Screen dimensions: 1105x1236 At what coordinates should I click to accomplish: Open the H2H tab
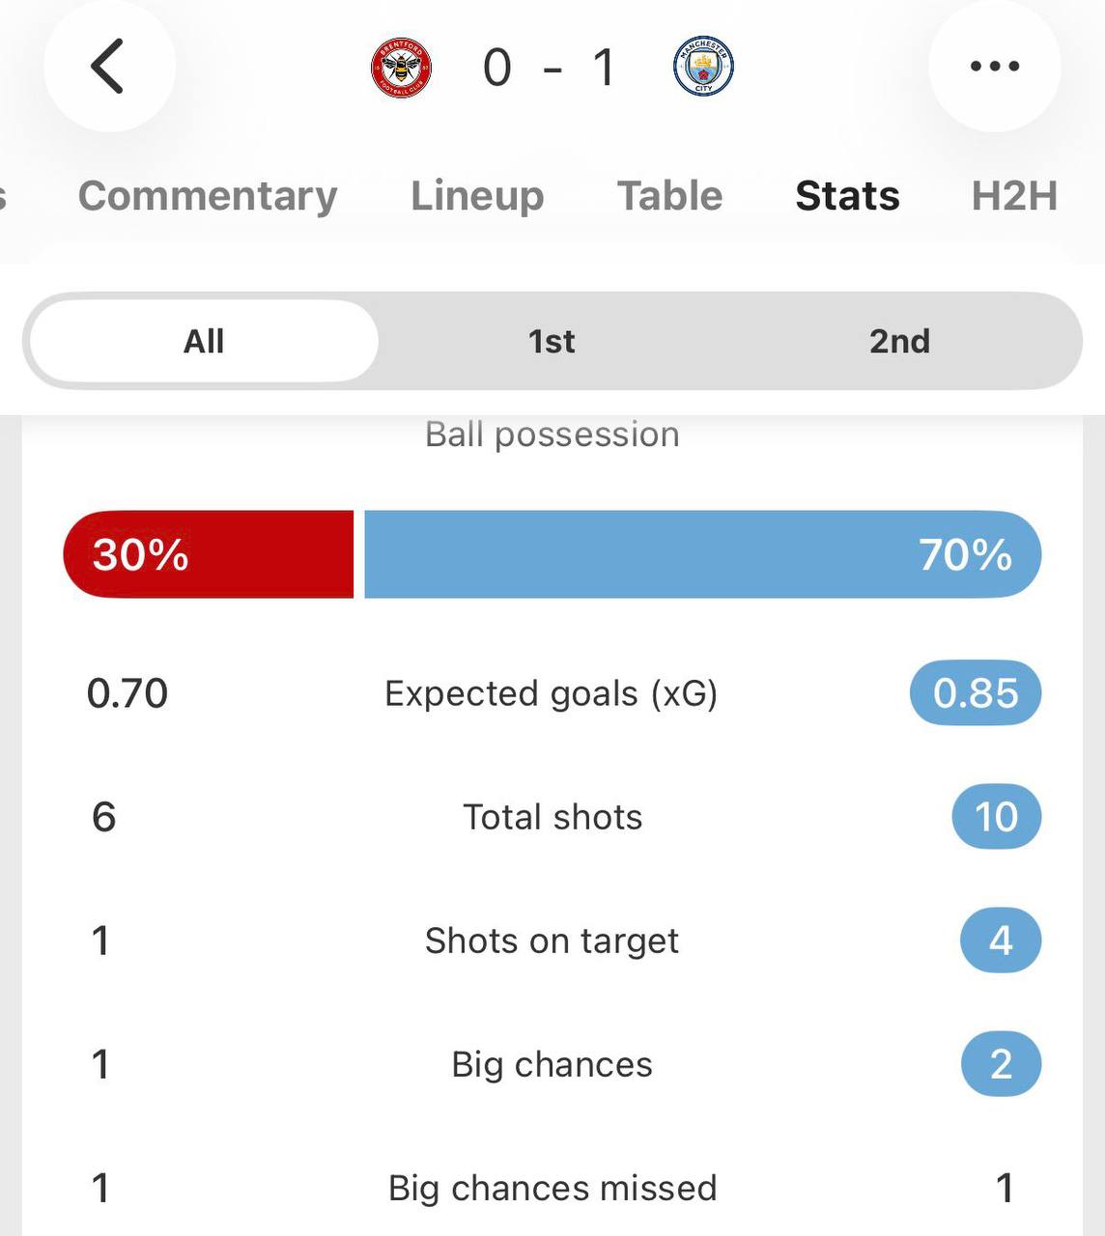click(x=1014, y=196)
